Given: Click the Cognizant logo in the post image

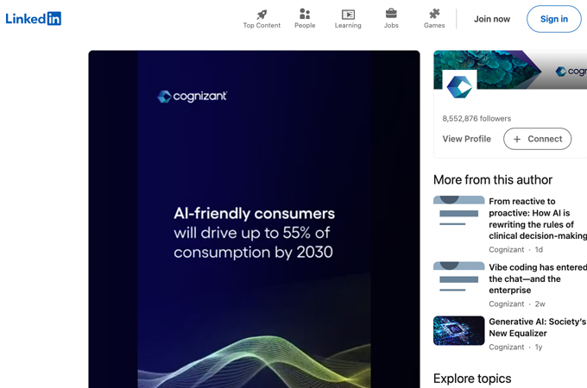Looking at the screenshot, I should tap(192, 97).
